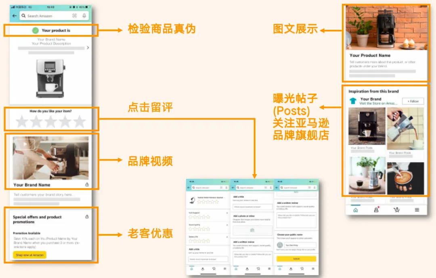
Task: Select the first rating star for your item
Action: tap(22, 122)
